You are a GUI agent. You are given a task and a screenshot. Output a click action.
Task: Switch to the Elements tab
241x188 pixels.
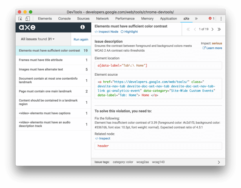coord(45,19)
